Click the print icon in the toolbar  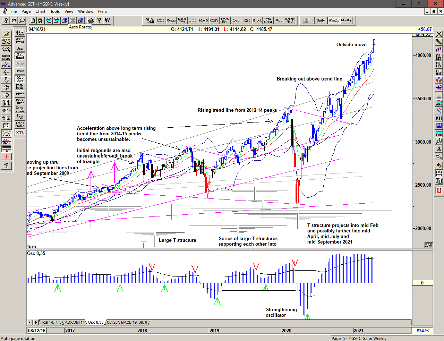coord(91,20)
